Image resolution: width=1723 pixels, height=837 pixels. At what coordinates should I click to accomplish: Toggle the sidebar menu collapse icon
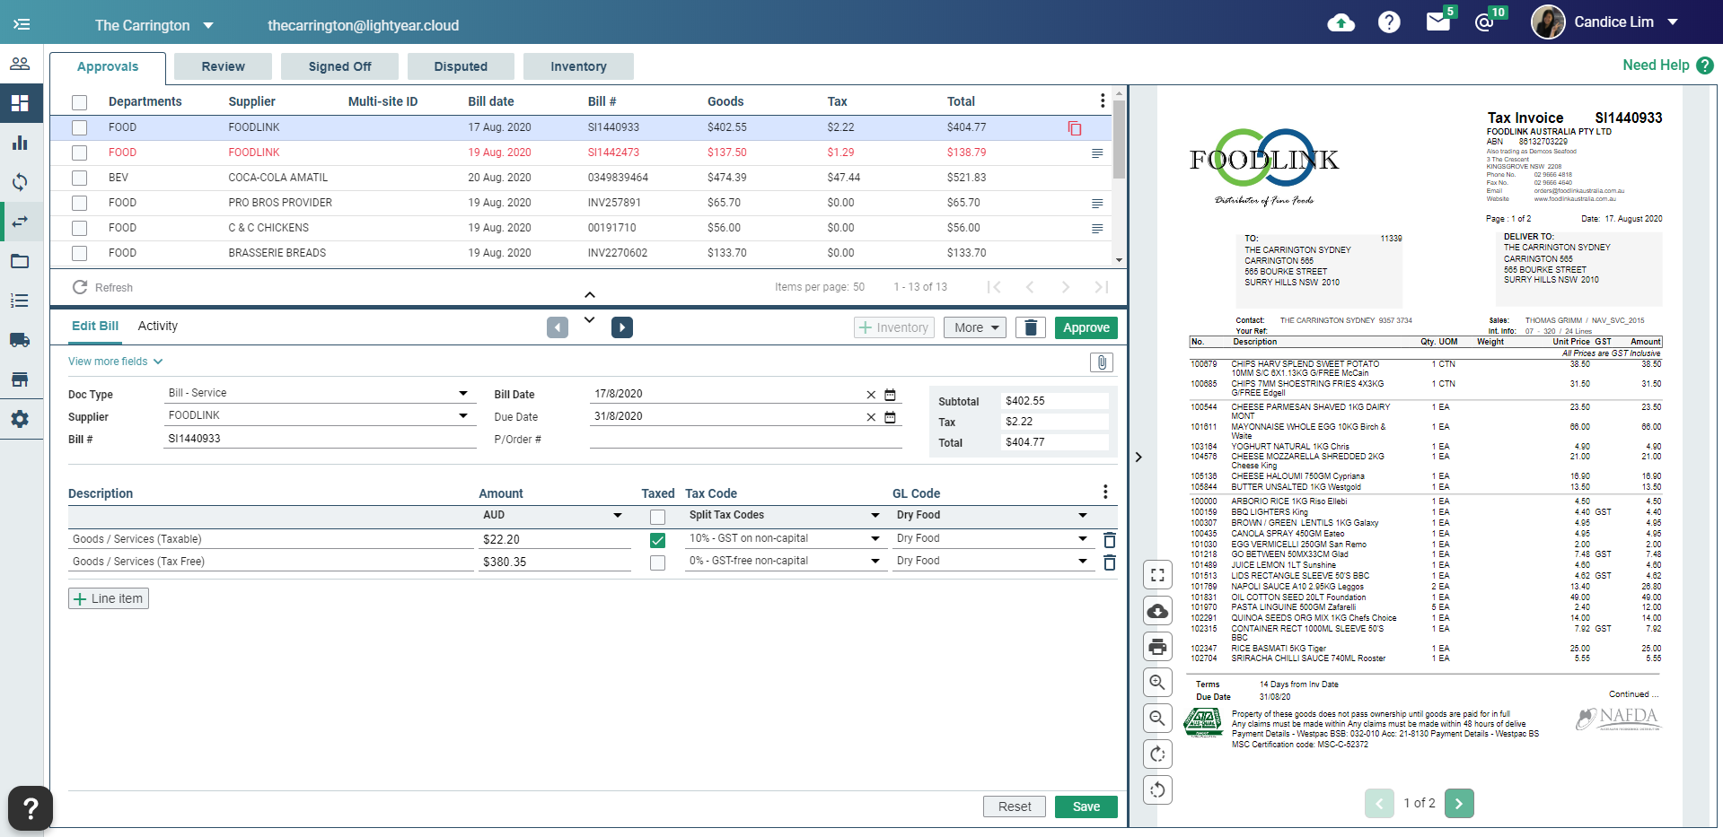coord(22,24)
